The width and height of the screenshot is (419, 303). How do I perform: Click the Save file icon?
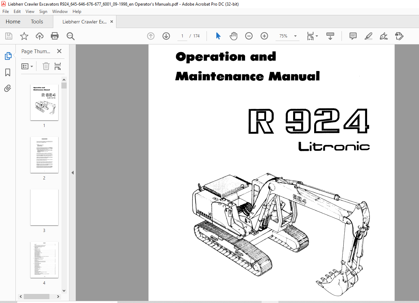9,36
